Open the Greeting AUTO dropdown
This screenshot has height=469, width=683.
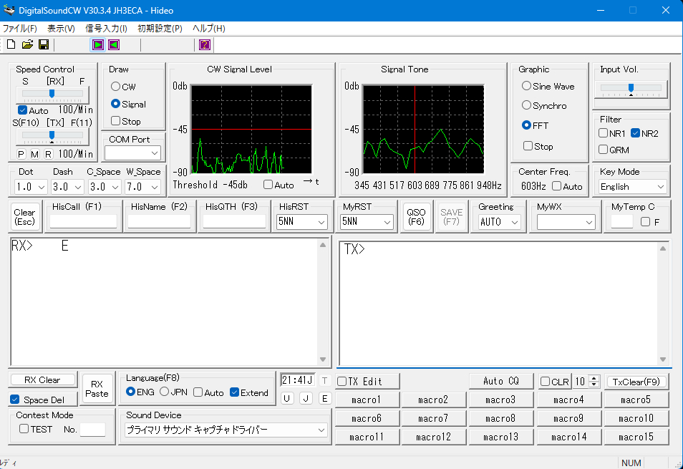(500, 222)
